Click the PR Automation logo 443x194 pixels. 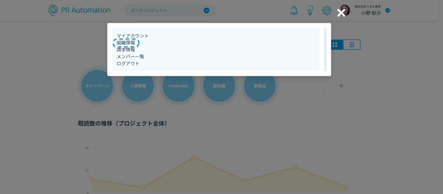(x=79, y=10)
